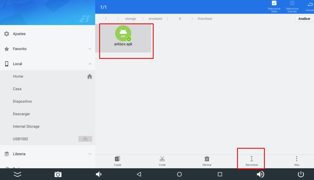Collapse the Local section
Viewport: 314px width, 180px height.
[x=90, y=64]
